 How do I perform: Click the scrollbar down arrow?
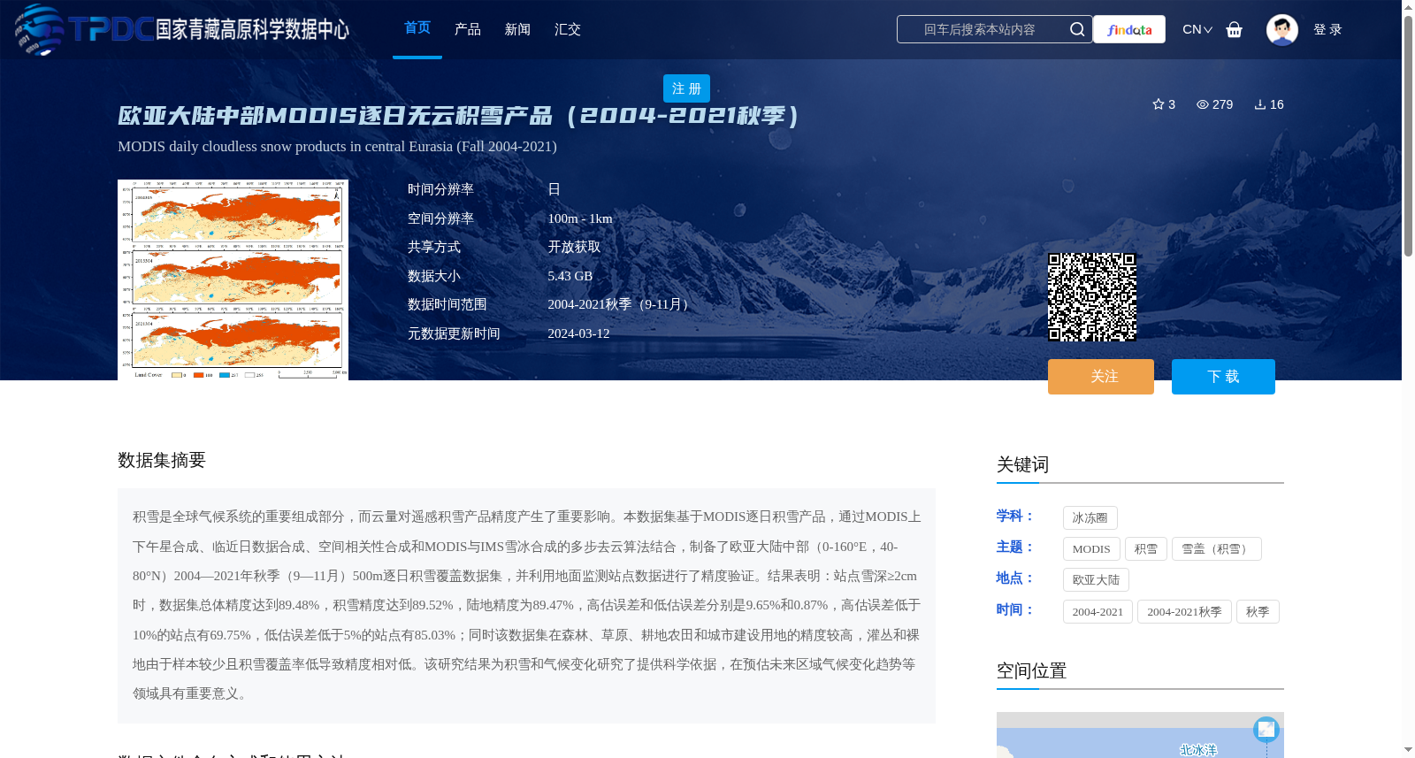(x=1408, y=750)
